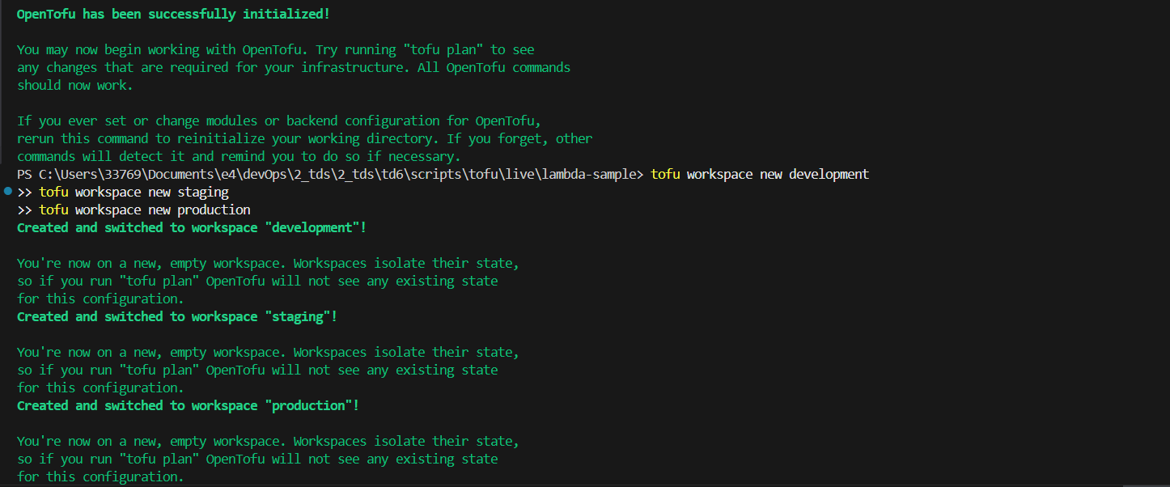Screen dimensions: 1170x487
Task: Click the yellow "tofu" in the staging command
Action: 53,193
